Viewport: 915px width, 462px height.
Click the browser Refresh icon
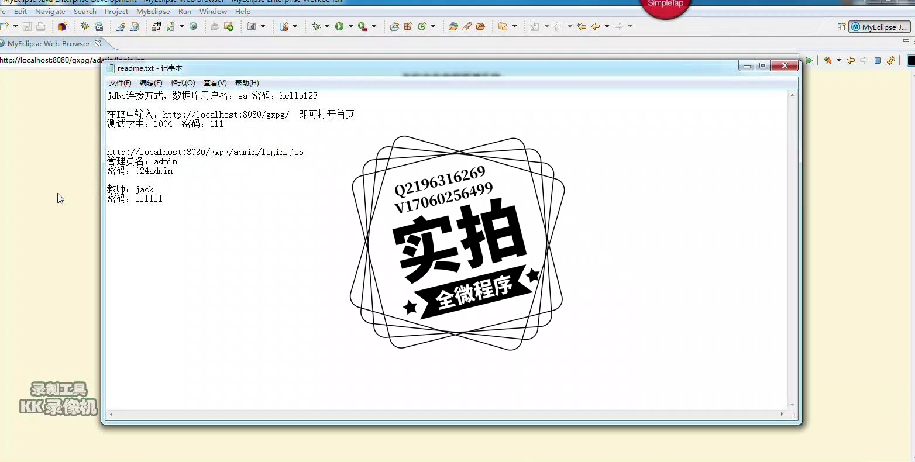[891, 60]
